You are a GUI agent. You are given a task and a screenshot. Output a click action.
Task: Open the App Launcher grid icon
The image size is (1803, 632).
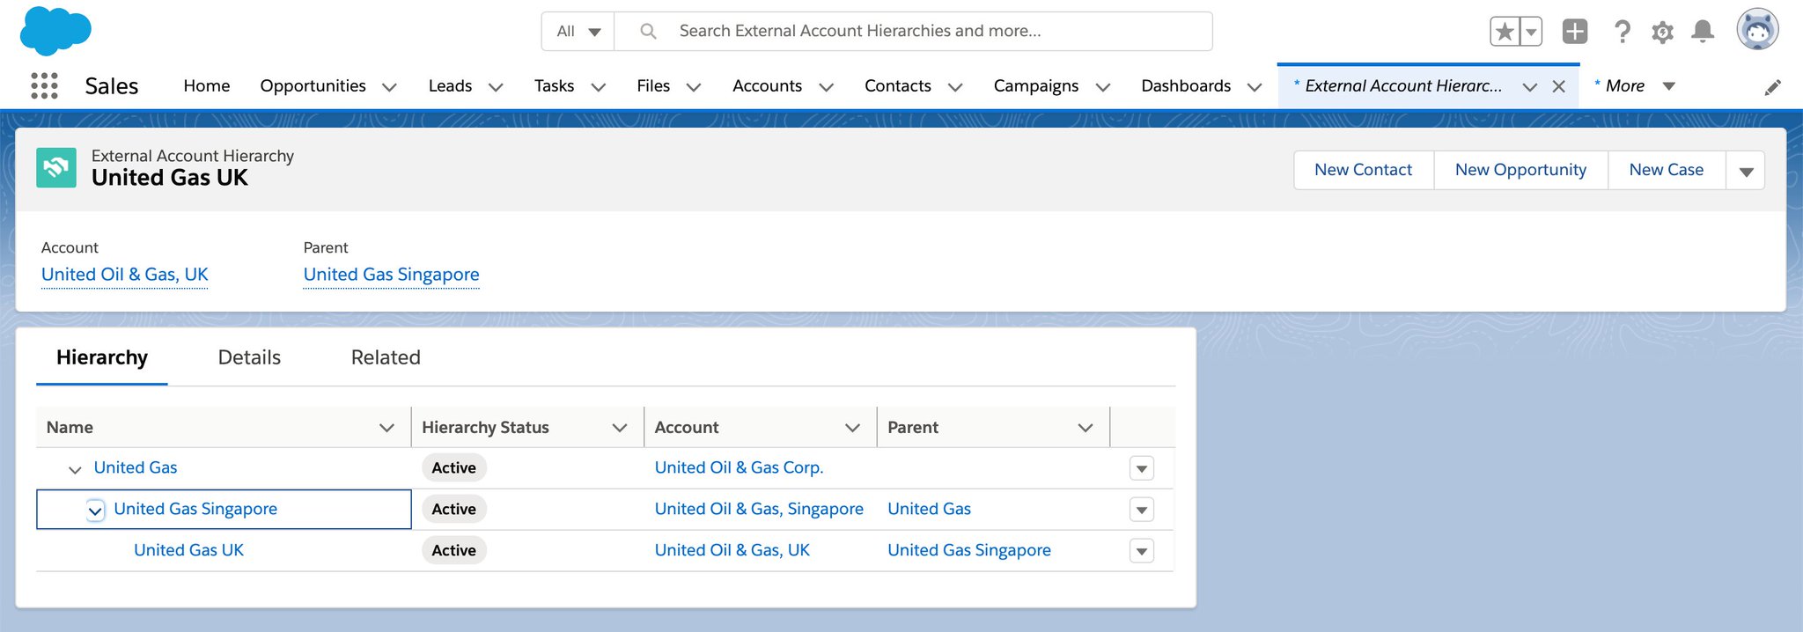pos(44,85)
